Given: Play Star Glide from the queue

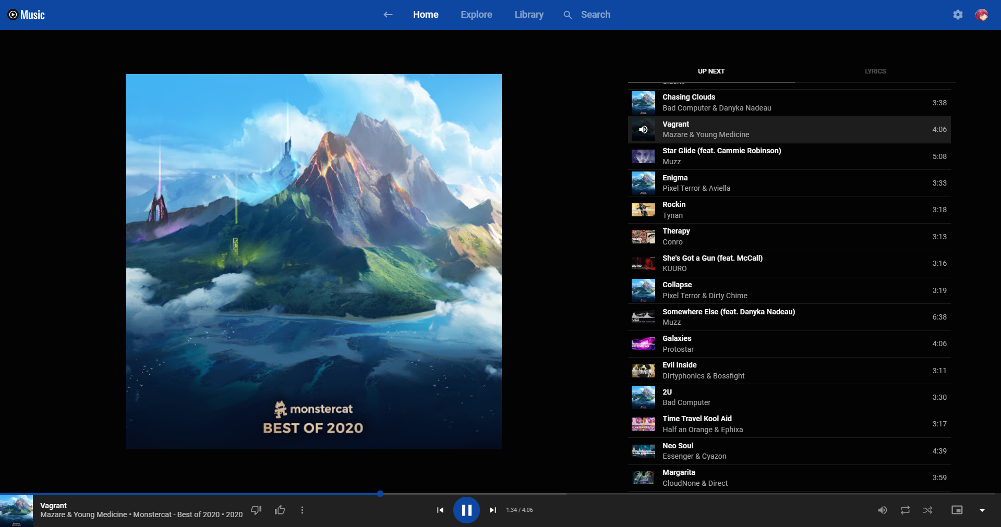Looking at the screenshot, I should click(x=789, y=156).
